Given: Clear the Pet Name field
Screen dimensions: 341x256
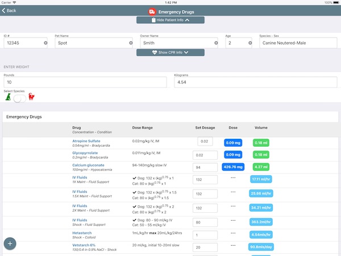Looking at the screenshot, I should point(131,43).
